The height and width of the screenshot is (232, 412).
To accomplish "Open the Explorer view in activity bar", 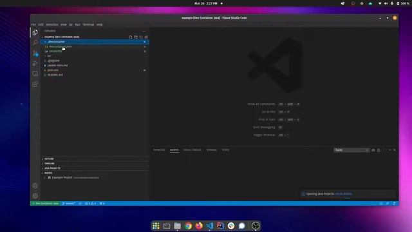I will (35, 33).
